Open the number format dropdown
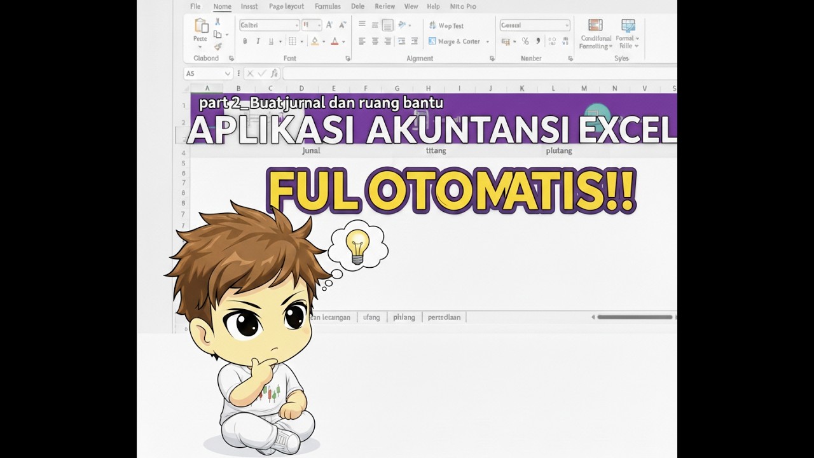The width and height of the screenshot is (814, 458). point(567,25)
